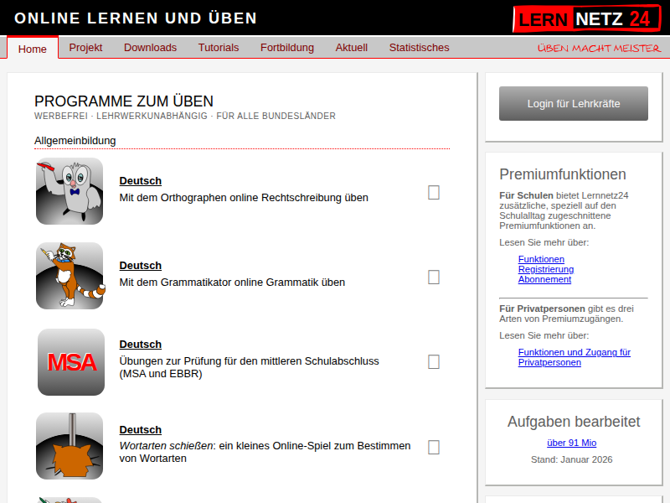Check the box beside Wortarten schießen
The height and width of the screenshot is (503, 670).
[x=434, y=447]
